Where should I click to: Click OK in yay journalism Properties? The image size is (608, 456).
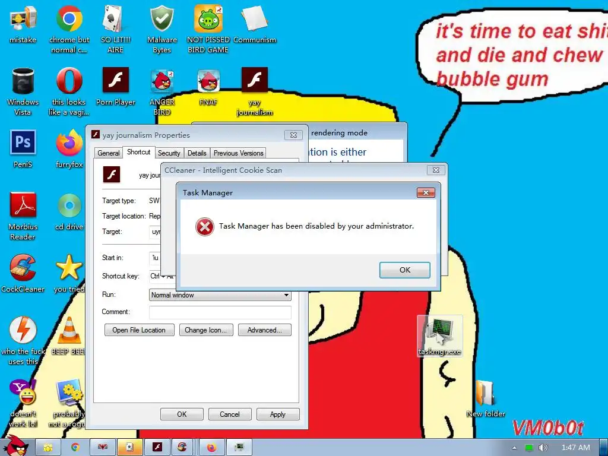182,414
